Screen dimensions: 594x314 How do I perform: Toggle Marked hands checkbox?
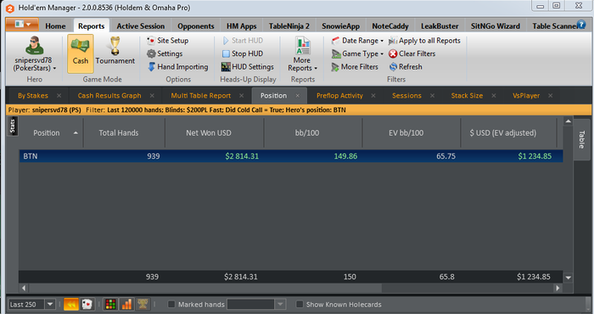(x=171, y=304)
